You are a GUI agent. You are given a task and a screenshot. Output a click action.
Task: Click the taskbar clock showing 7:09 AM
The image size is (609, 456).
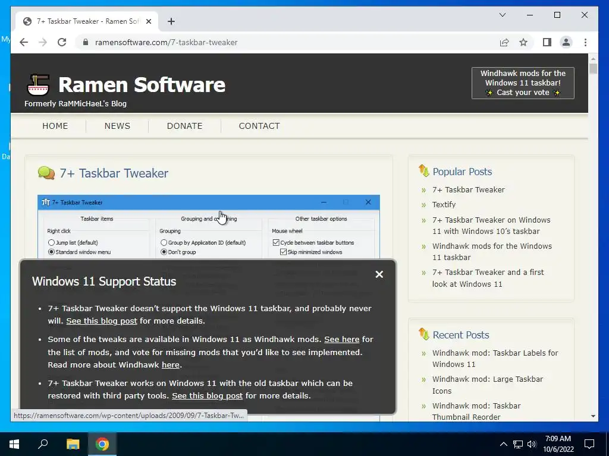point(558,444)
